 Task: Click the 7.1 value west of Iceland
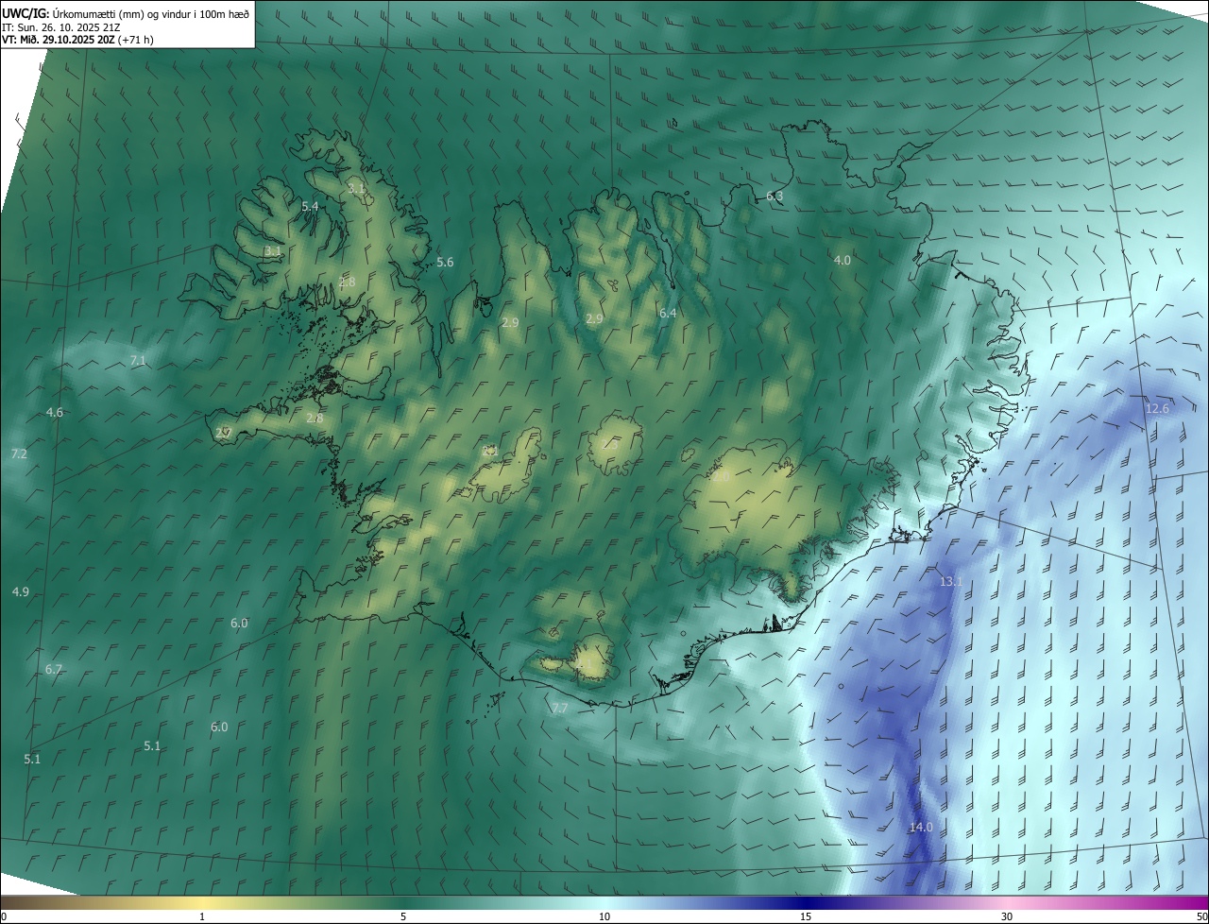click(138, 361)
